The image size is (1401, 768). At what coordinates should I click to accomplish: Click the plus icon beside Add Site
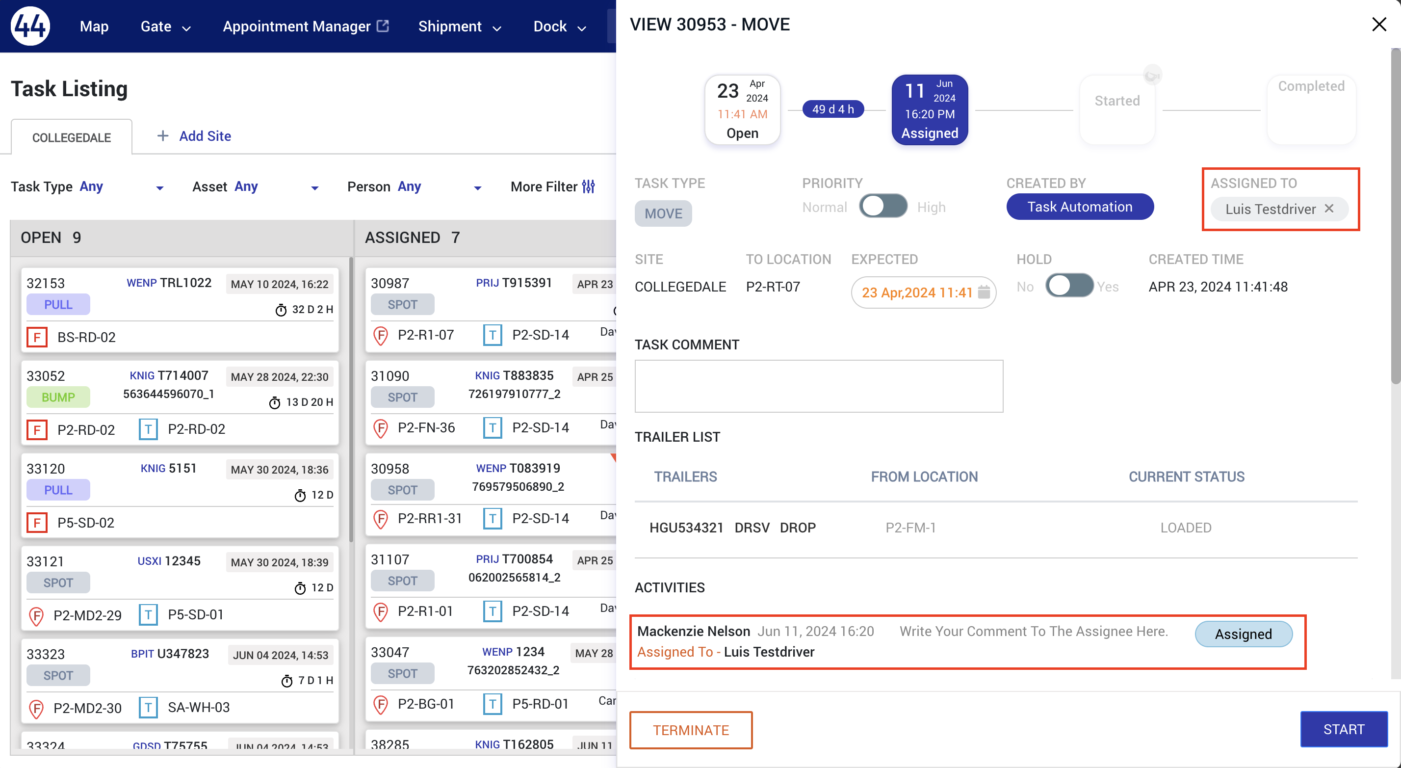163,135
